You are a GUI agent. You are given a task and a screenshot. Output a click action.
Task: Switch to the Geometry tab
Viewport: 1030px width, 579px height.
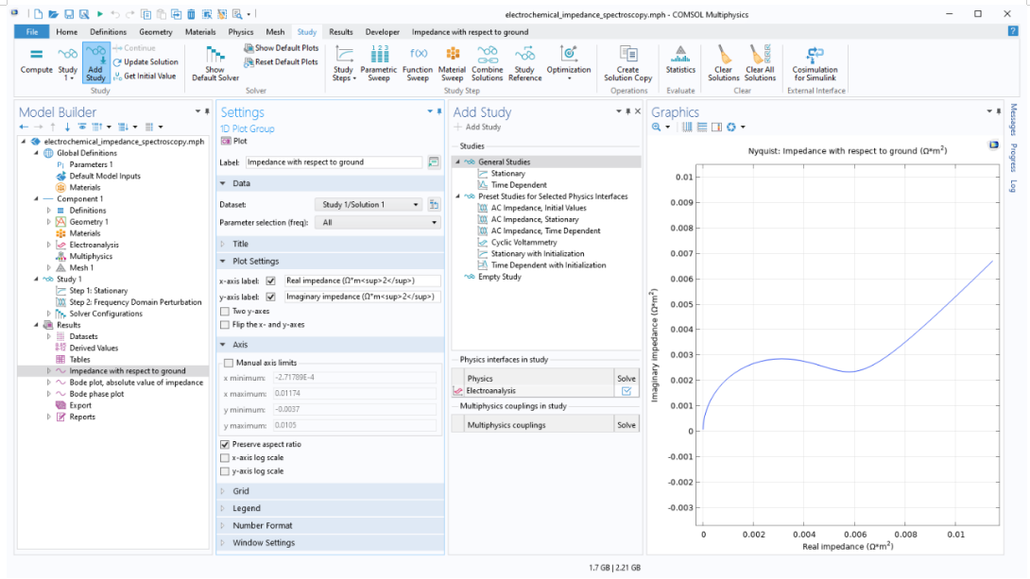click(156, 31)
